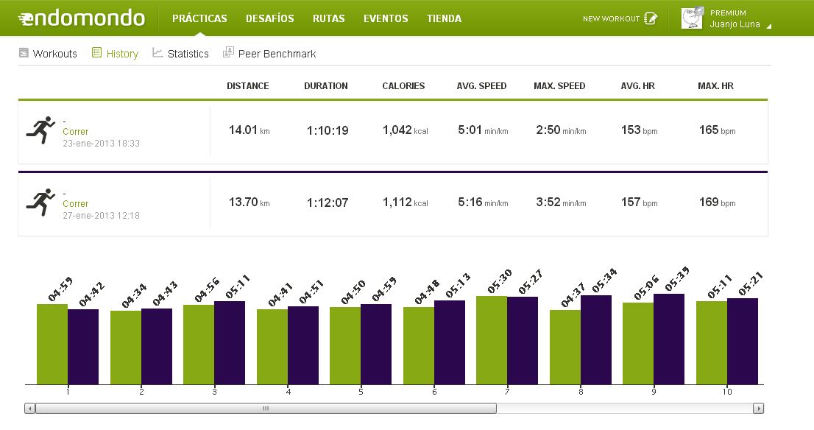The image size is (814, 430).
Task: Open the DESAFÍOS menu
Action: pyautogui.click(x=270, y=18)
